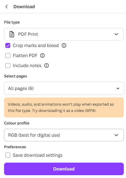Click the Save download settings label
Screen dimensions: 126x178
pyautogui.click(x=38, y=155)
